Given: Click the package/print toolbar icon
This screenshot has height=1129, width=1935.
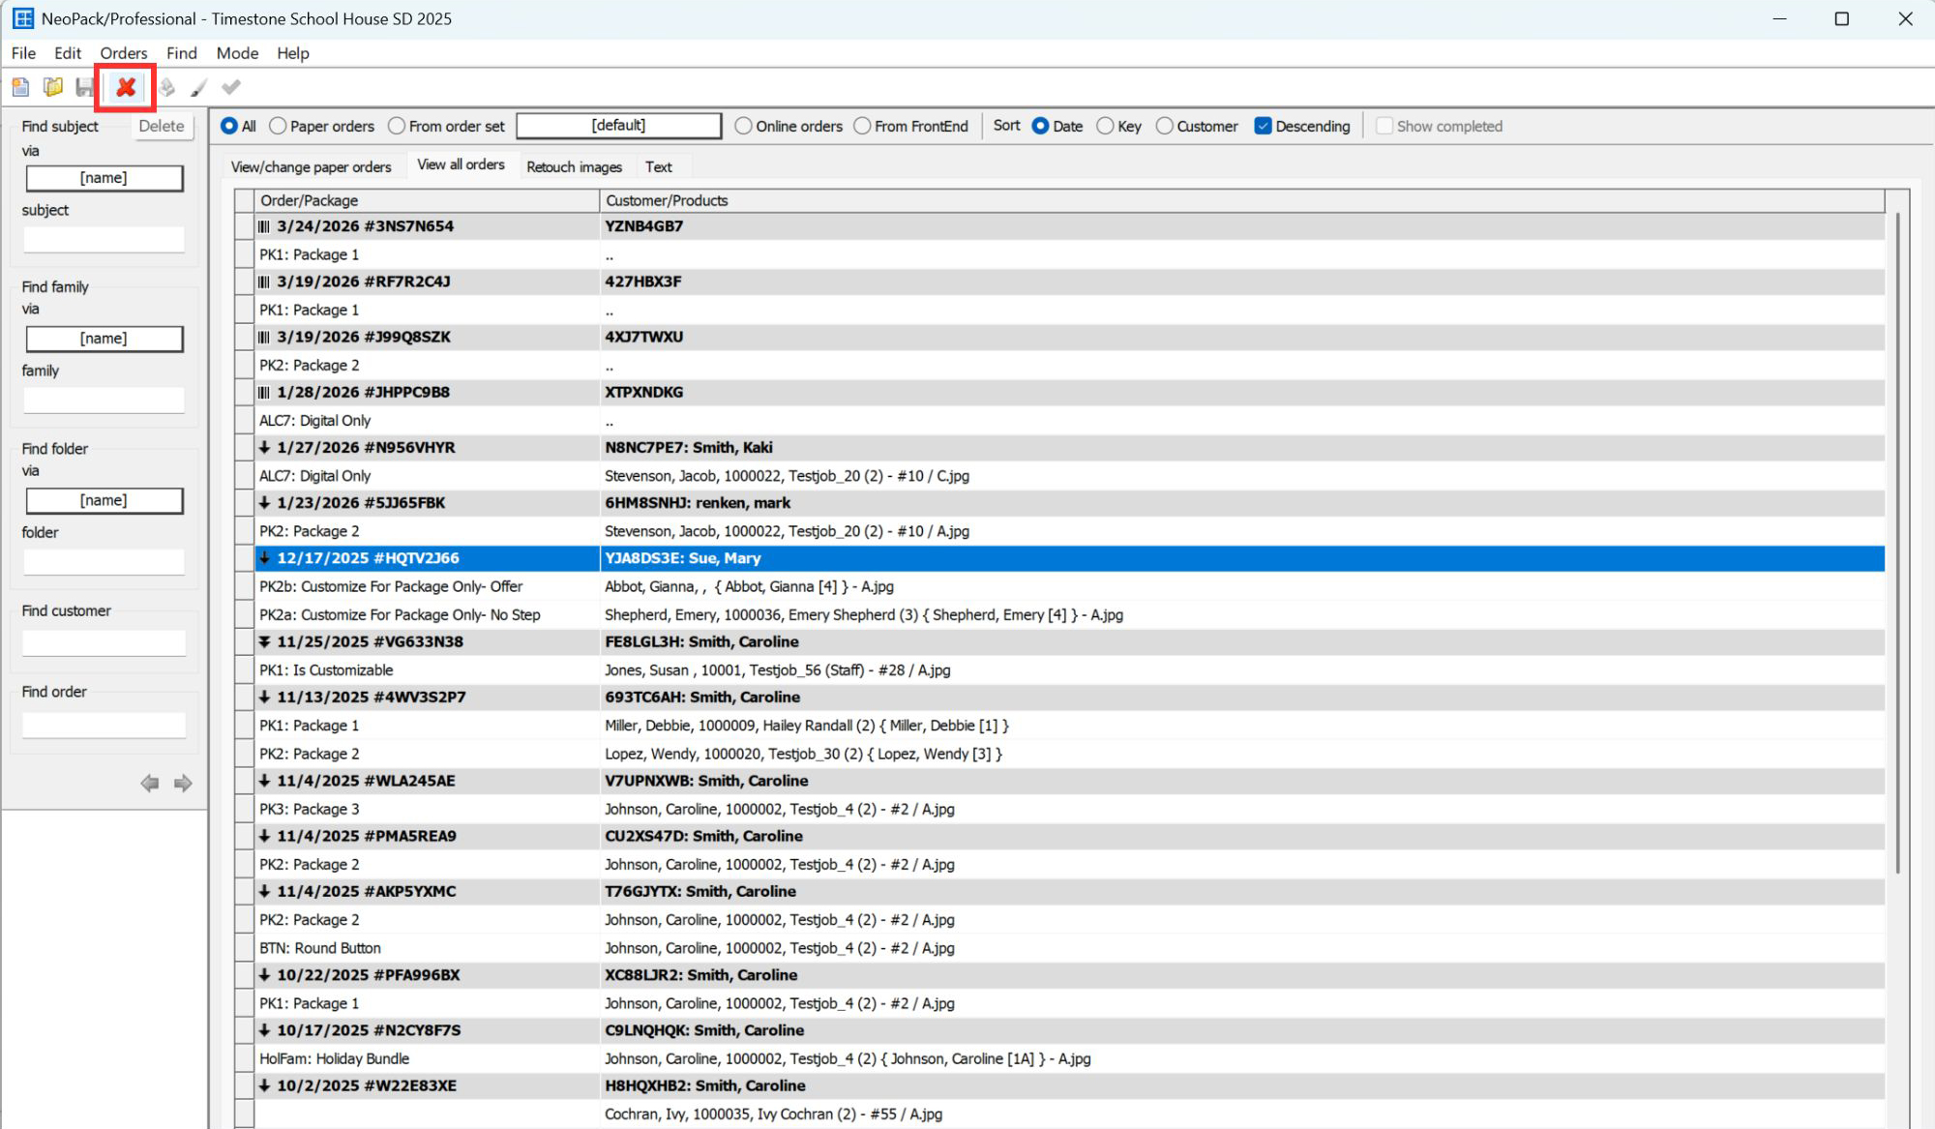Looking at the screenshot, I should (x=166, y=87).
